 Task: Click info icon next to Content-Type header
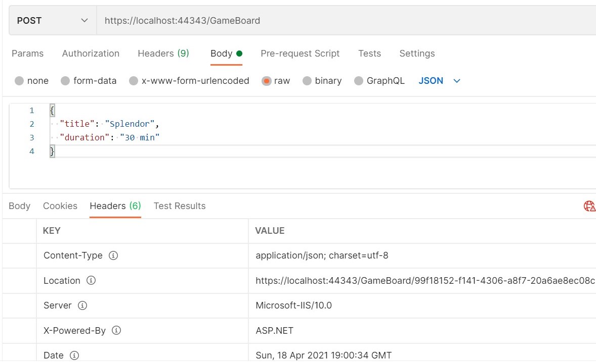(x=113, y=255)
